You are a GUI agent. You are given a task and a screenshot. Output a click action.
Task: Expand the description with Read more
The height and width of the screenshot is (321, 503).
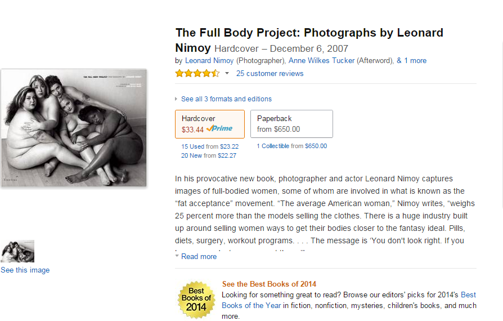[x=199, y=256]
